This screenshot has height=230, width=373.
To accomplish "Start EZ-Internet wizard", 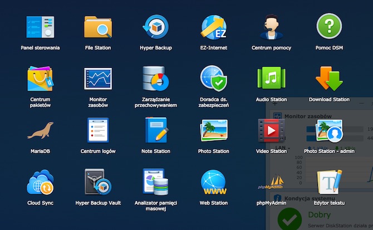I will [x=214, y=27].
